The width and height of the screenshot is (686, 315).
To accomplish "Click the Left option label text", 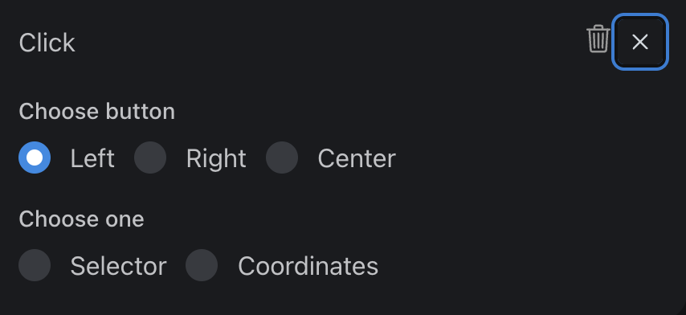I will coord(92,158).
